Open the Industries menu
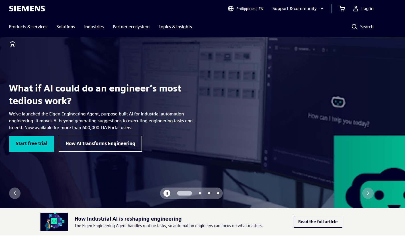Image resolution: width=405 pixels, height=236 pixels. pos(94,27)
